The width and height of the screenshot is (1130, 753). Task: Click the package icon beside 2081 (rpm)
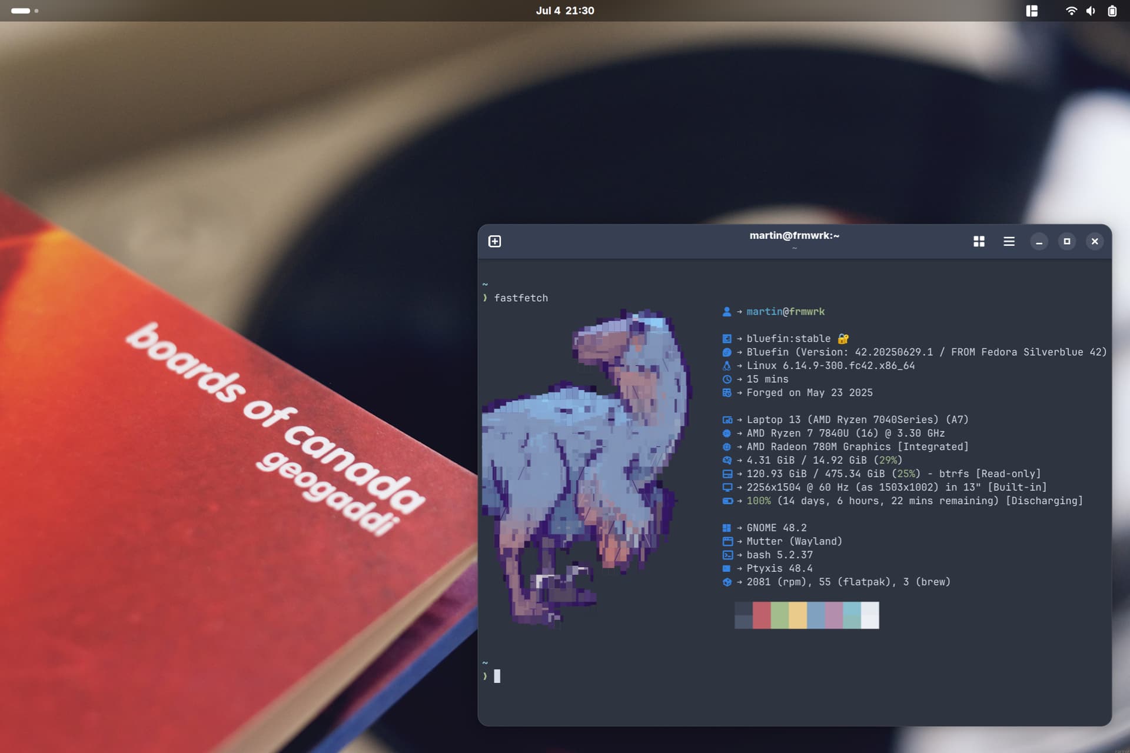tap(727, 582)
